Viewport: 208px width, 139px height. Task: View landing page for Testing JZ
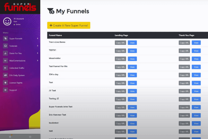click(132, 99)
